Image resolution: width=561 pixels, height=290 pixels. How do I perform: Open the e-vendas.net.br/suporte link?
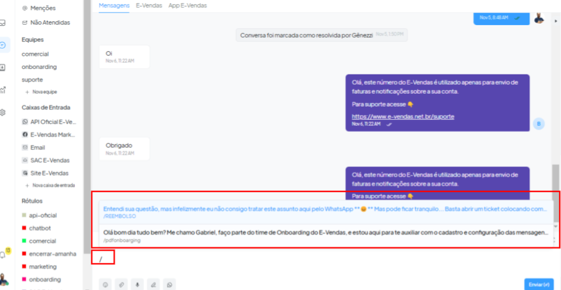[x=403, y=117]
